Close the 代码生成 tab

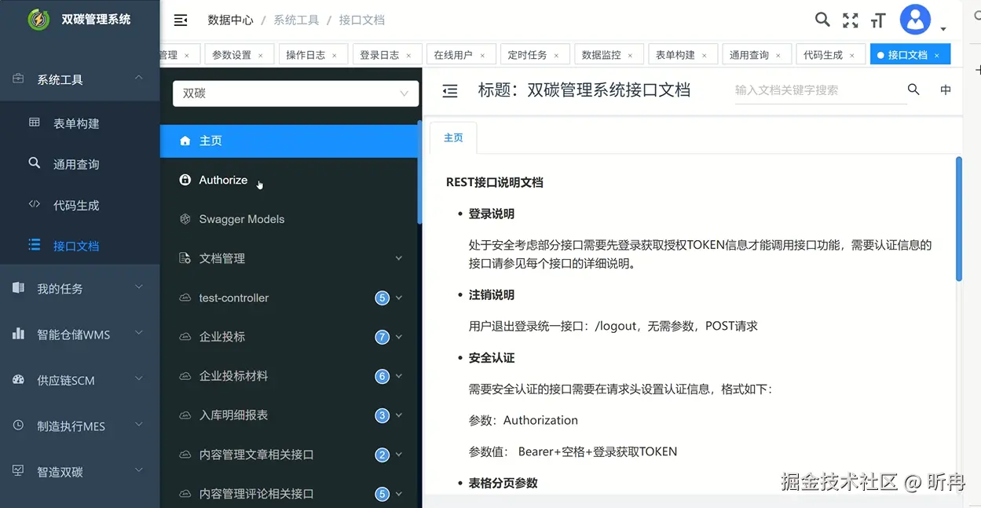(x=851, y=56)
